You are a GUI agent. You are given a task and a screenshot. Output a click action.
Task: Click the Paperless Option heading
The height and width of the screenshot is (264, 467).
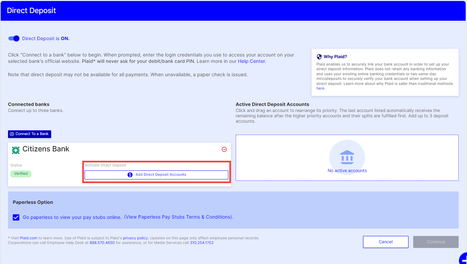[33, 202]
